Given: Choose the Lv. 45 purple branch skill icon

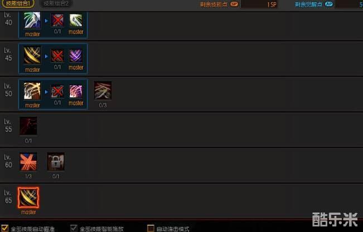Looking at the screenshot, I should [76, 56].
